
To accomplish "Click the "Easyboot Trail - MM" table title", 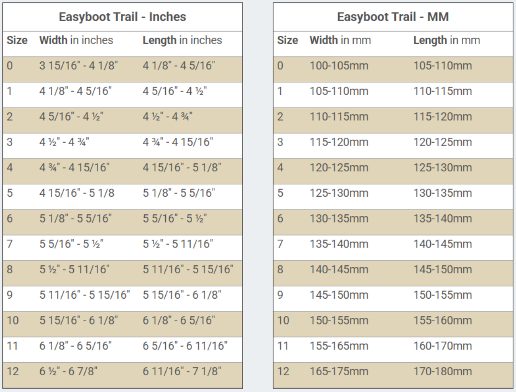I will (393, 17).
